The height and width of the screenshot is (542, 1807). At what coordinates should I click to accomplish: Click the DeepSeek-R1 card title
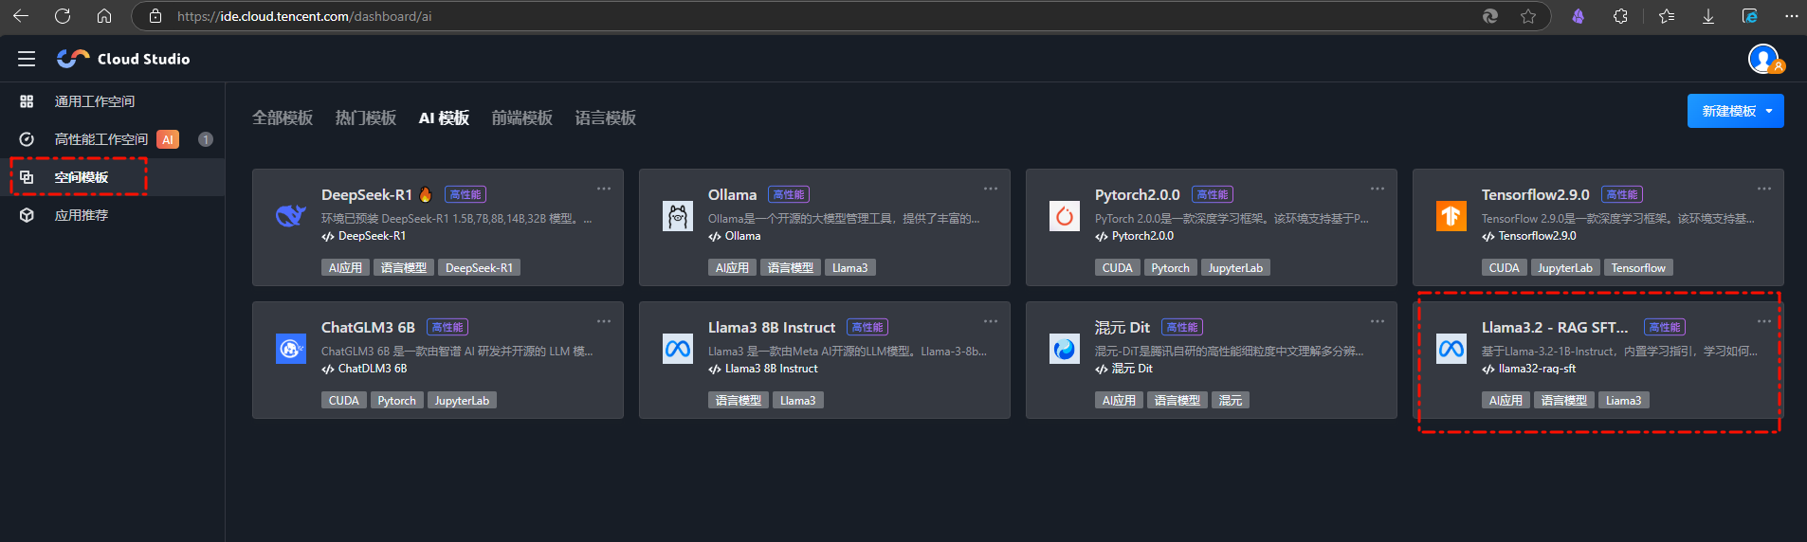367,194
